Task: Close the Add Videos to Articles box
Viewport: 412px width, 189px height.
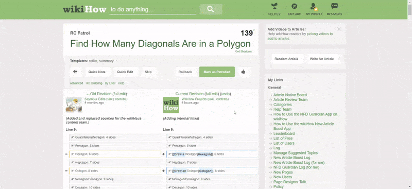Action: 339,29
